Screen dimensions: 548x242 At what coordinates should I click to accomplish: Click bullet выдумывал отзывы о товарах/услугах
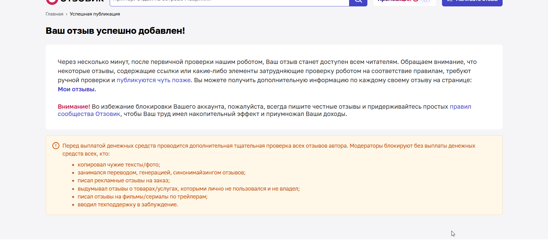pos(189,189)
